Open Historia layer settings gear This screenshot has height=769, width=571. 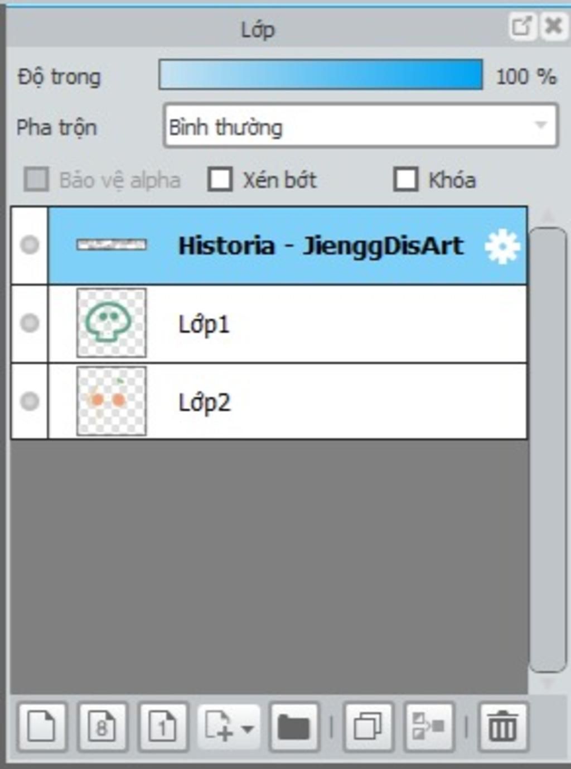(x=502, y=247)
